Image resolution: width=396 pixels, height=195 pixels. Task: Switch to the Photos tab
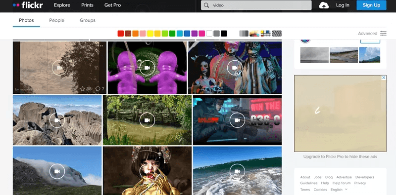click(26, 20)
